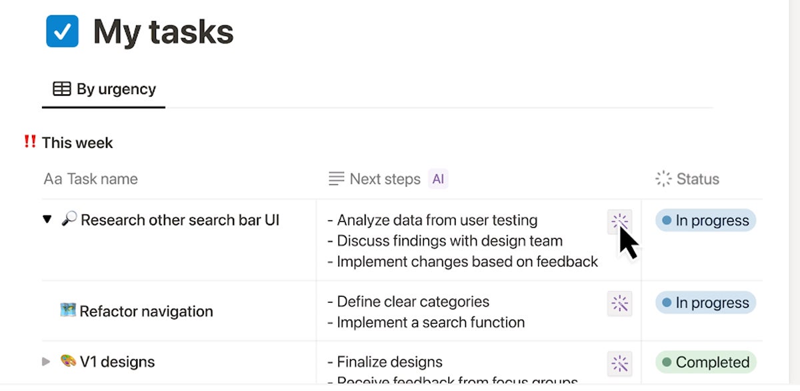800x391 pixels.
Task: Open the Refactor navigation task
Action: 146,312
